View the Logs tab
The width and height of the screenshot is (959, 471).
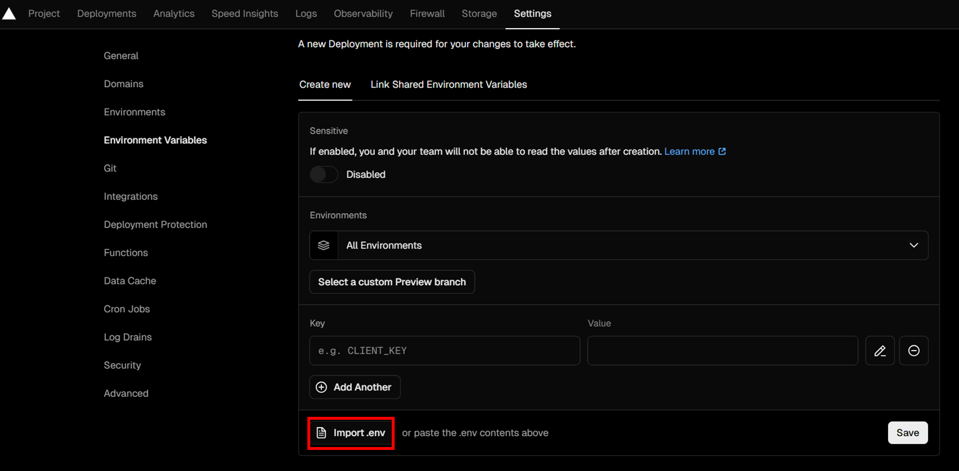(306, 13)
